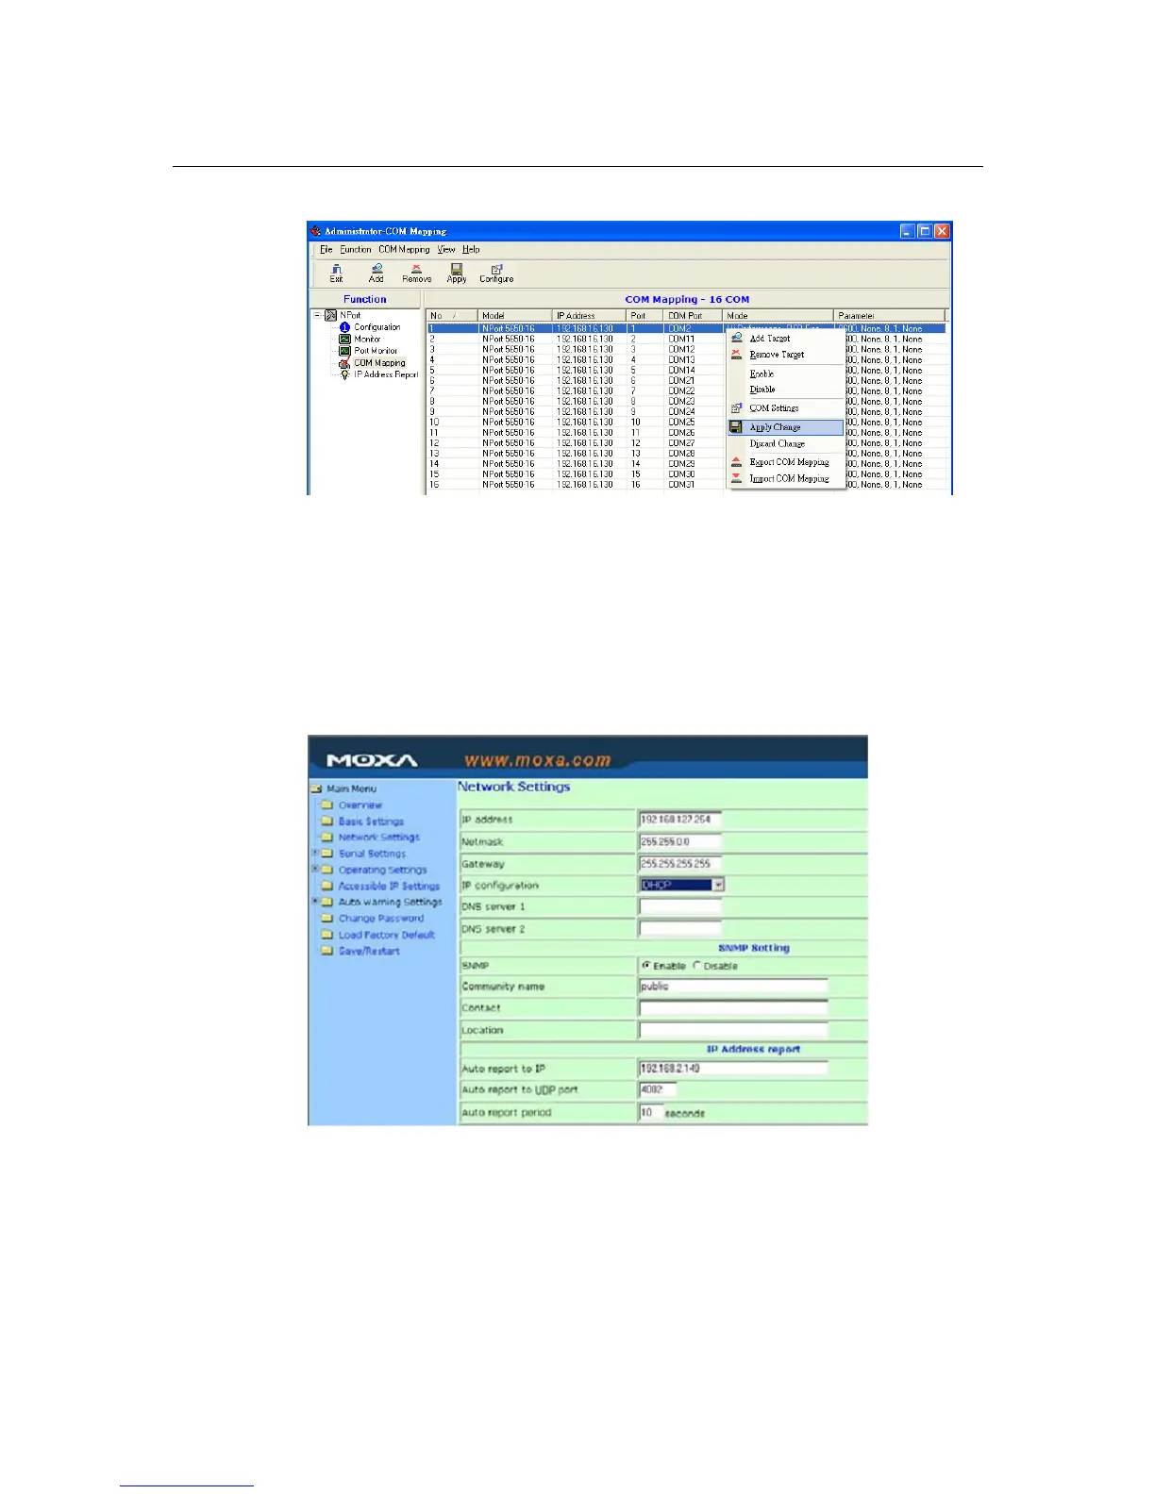The image size is (1155, 1494).
Task: Select the Configuration tree icon
Action: 344,327
